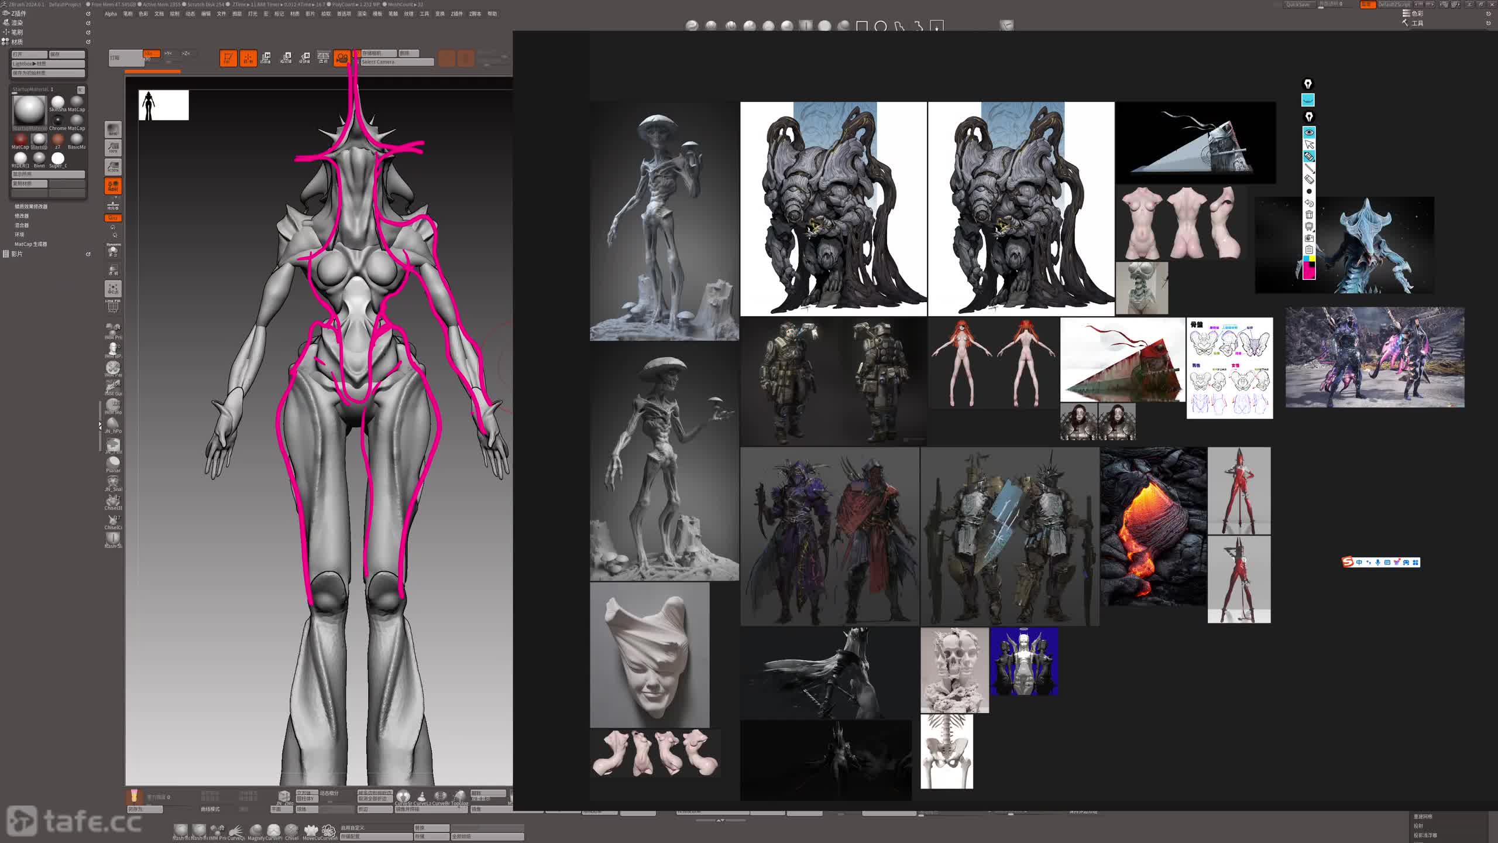The width and height of the screenshot is (1498, 843).
Task: Open the Select Camera dropdown
Action: pyautogui.click(x=396, y=62)
